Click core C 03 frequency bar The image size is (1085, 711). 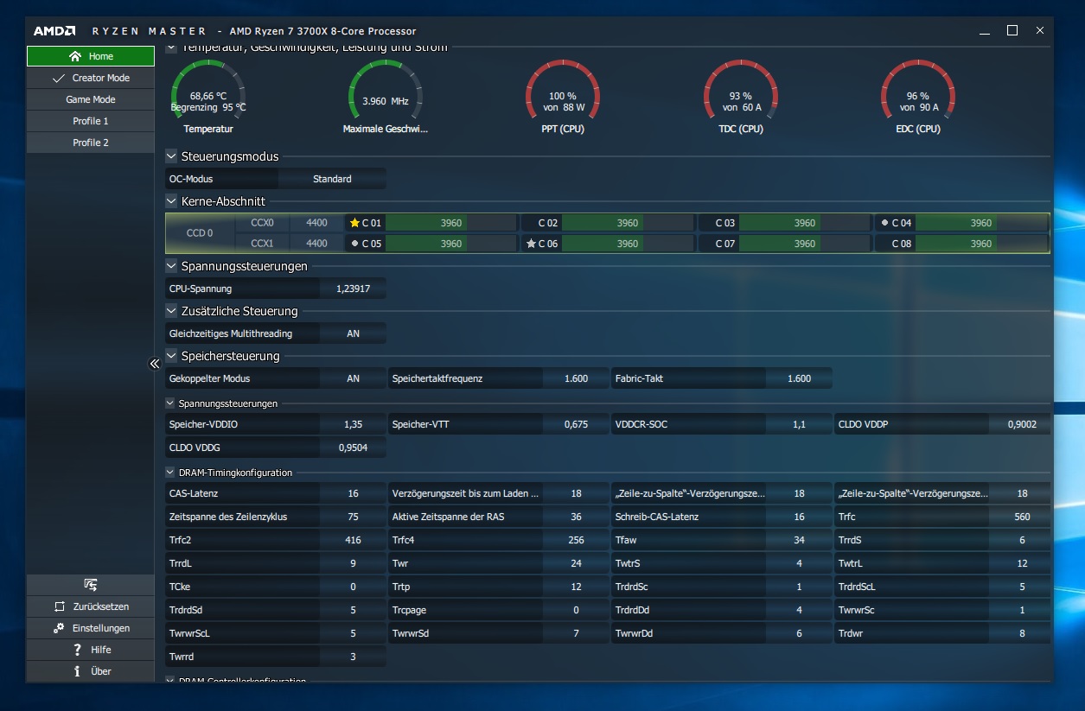[805, 223]
